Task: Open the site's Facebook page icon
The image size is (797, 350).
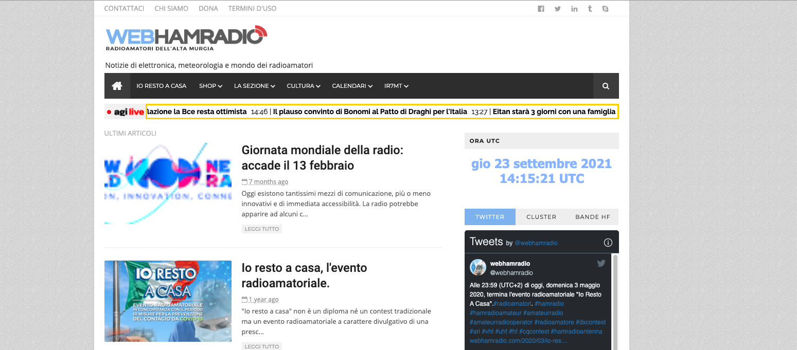Action: tap(541, 8)
